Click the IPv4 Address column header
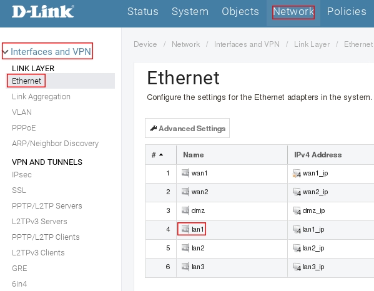Viewport: 374px width, 291px height. click(x=318, y=155)
